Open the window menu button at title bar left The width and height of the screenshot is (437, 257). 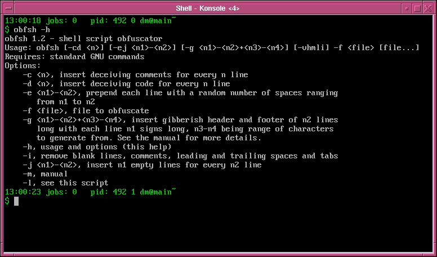pyautogui.click(x=8, y=8)
